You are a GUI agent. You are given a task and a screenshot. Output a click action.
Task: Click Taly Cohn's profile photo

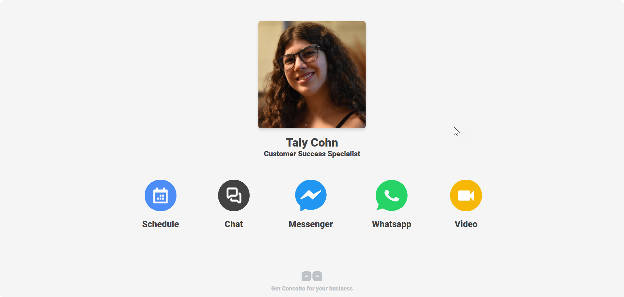312,75
